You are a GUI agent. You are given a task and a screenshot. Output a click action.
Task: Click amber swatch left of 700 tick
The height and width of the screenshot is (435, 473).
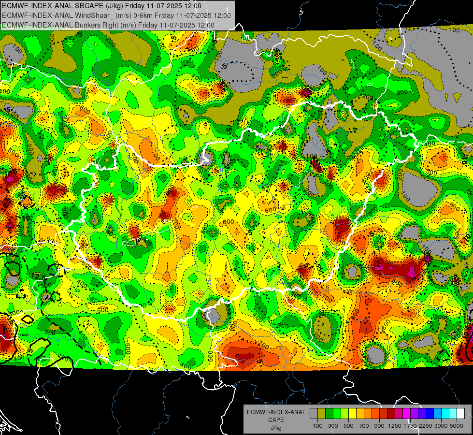pos(360,414)
